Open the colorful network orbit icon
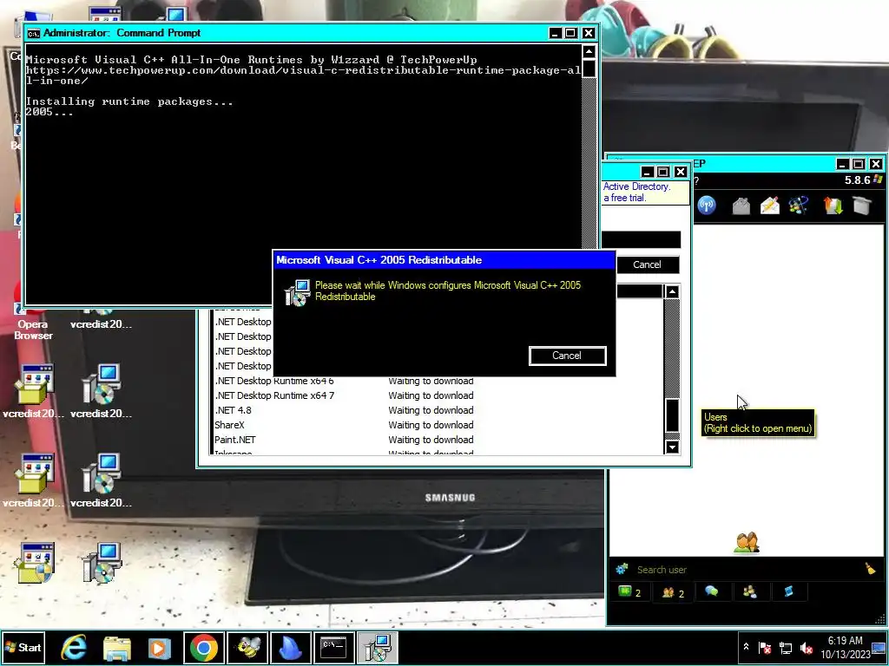Image resolution: width=889 pixels, height=666 pixels. click(x=799, y=206)
